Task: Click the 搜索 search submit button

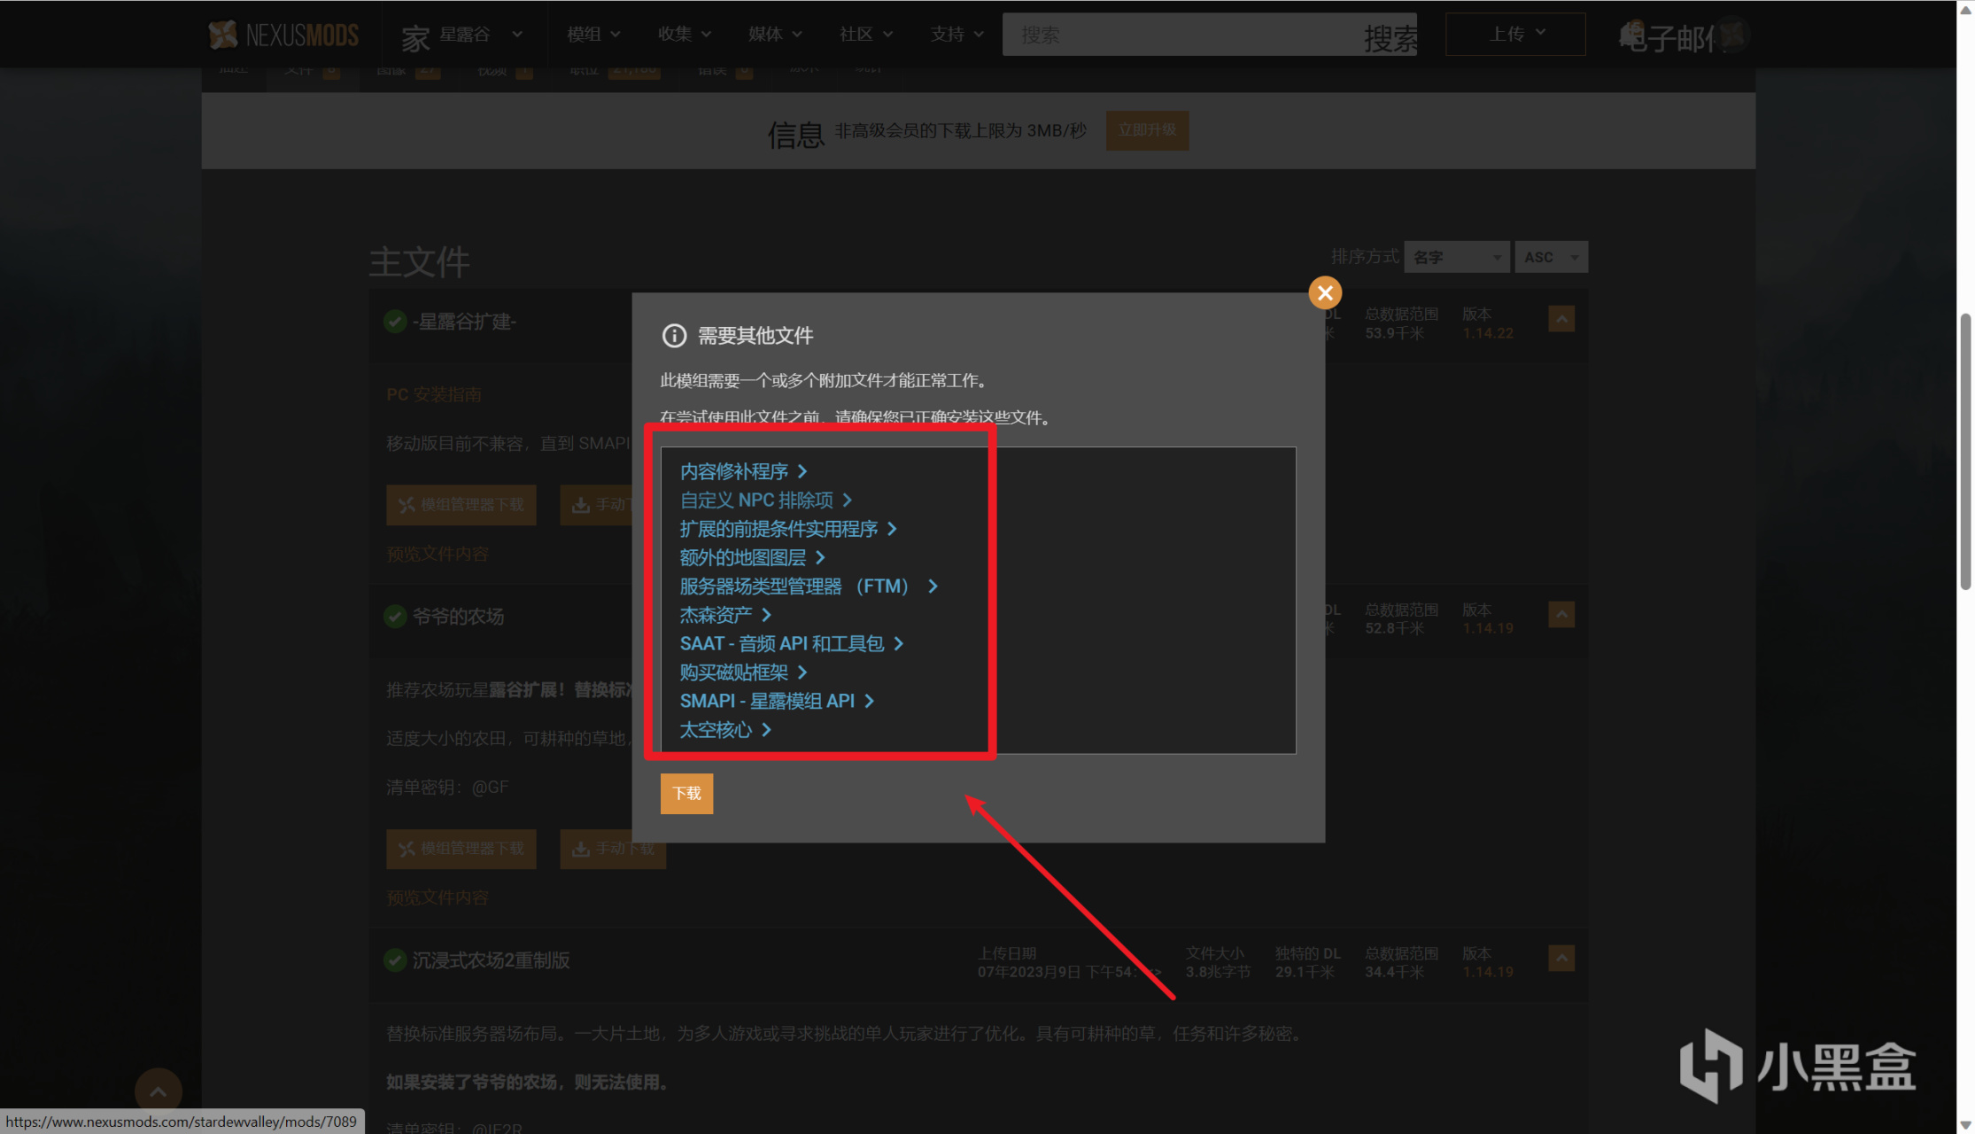Action: (1390, 37)
